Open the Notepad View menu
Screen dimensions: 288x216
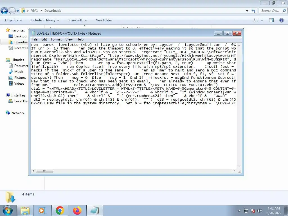69,39
